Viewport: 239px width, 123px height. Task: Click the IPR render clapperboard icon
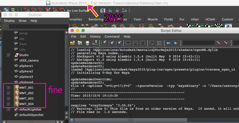118,10
